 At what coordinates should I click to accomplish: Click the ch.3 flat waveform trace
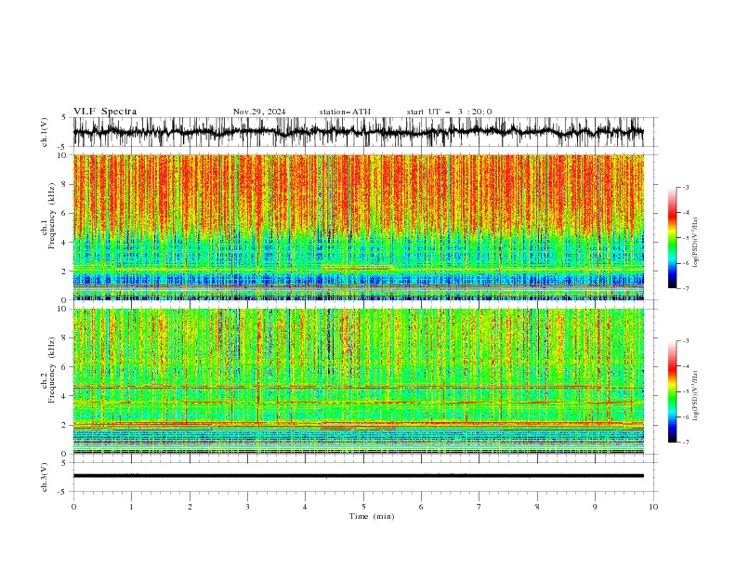click(x=359, y=476)
